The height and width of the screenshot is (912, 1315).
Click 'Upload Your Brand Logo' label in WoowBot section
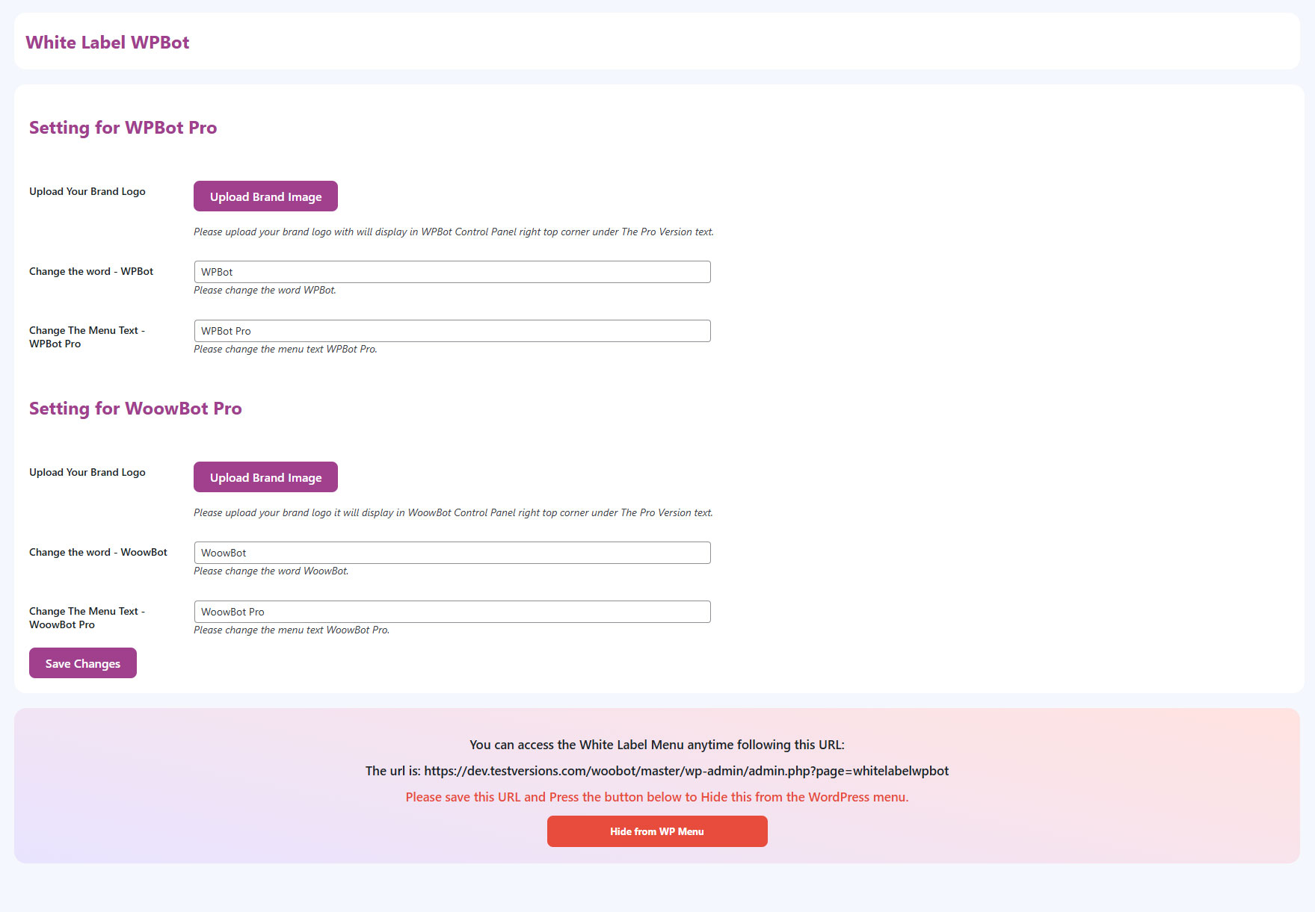pyautogui.click(x=87, y=473)
